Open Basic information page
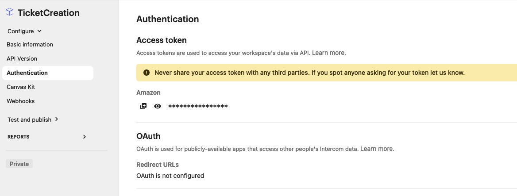 click(30, 45)
